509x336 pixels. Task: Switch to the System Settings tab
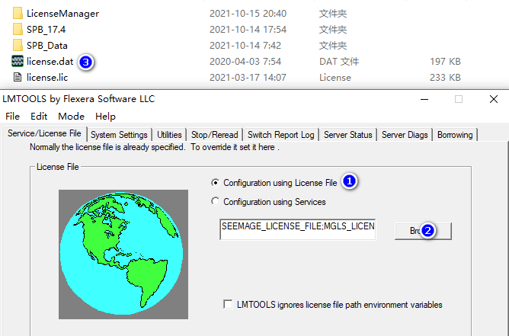click(119, 135)
